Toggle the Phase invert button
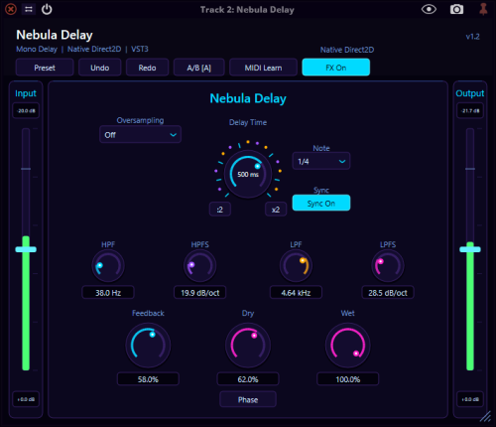The height and width of the screenshot is (427, 496). point(248,399)
